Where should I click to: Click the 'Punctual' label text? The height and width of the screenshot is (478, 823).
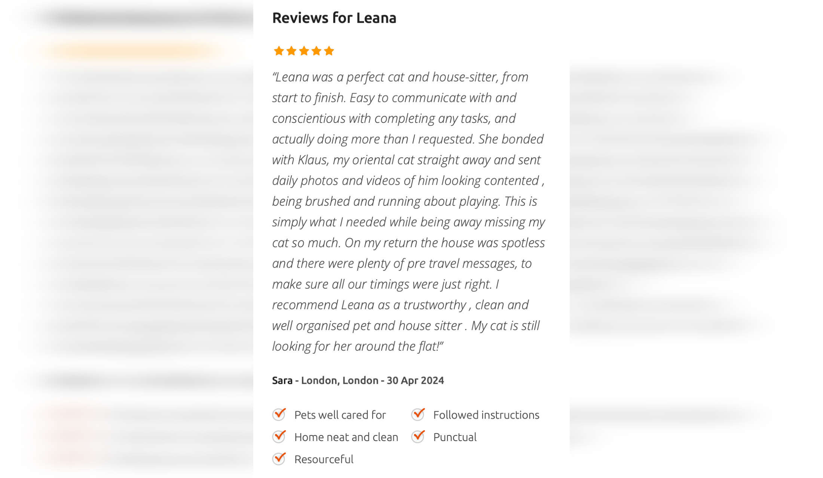[455, 437]
